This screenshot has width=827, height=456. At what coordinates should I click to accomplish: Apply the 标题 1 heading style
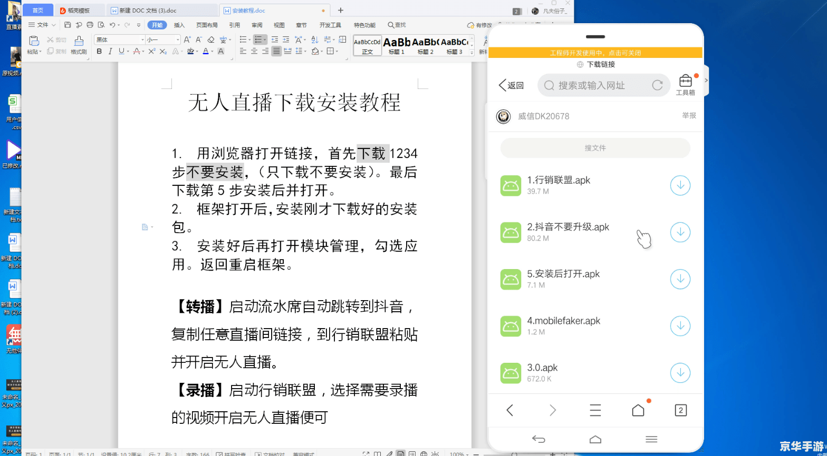[397, 45]
